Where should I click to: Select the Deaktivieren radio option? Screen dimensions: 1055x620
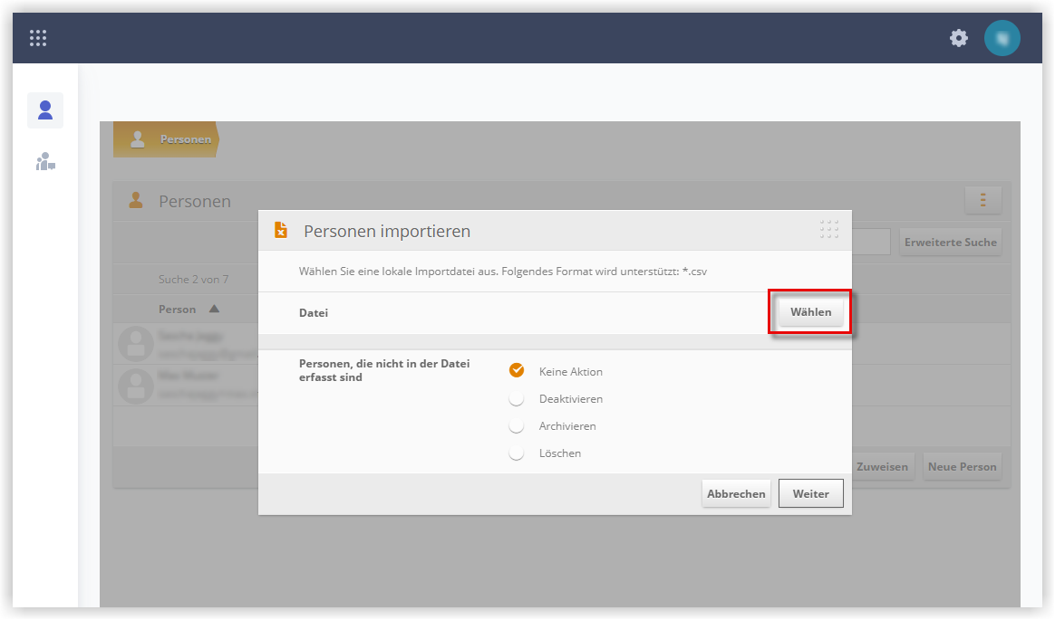click(x=517, y=398)
